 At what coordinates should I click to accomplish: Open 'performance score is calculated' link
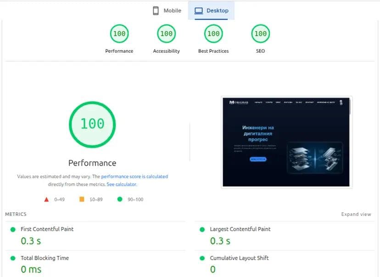click(x=134, y=177)
